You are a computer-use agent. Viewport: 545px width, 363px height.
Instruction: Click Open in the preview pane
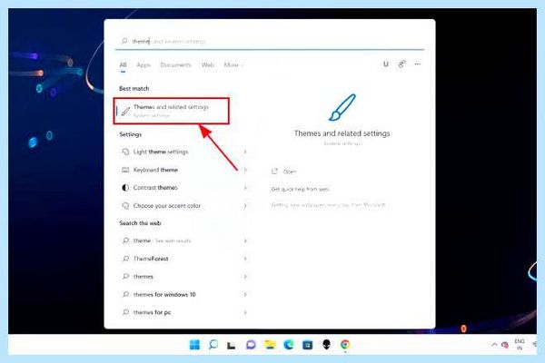tap(290, 172)
